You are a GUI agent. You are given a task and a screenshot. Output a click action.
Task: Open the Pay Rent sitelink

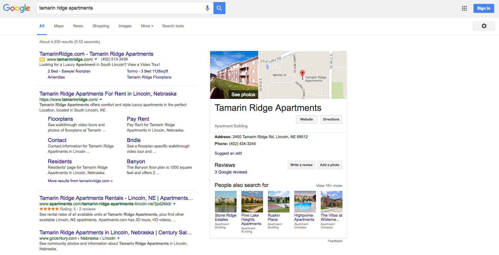pyautogui.click(x=138, y=119)
